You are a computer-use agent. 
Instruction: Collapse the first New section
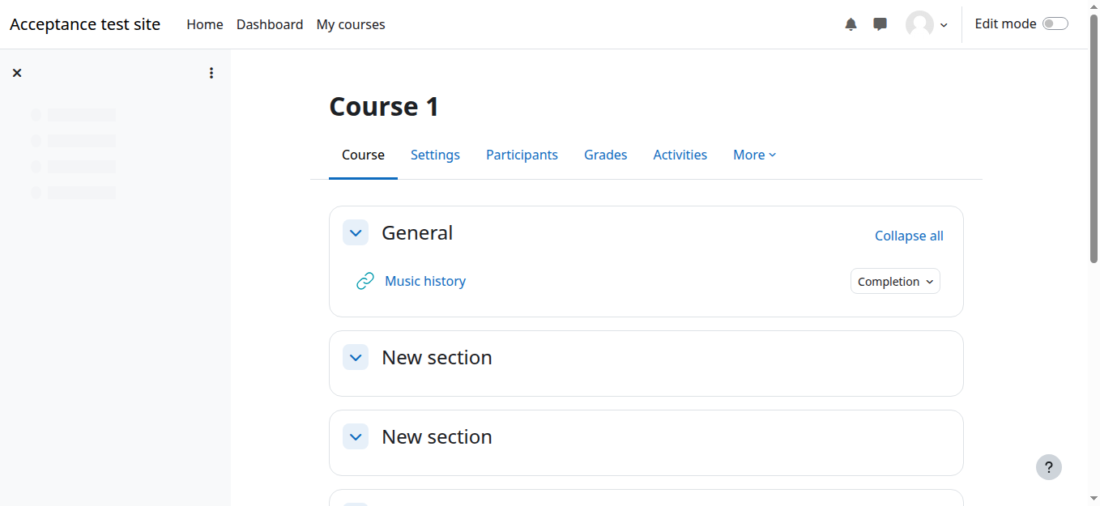[x=356, y=357]
